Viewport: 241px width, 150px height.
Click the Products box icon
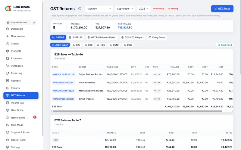[x=7, y=51]
